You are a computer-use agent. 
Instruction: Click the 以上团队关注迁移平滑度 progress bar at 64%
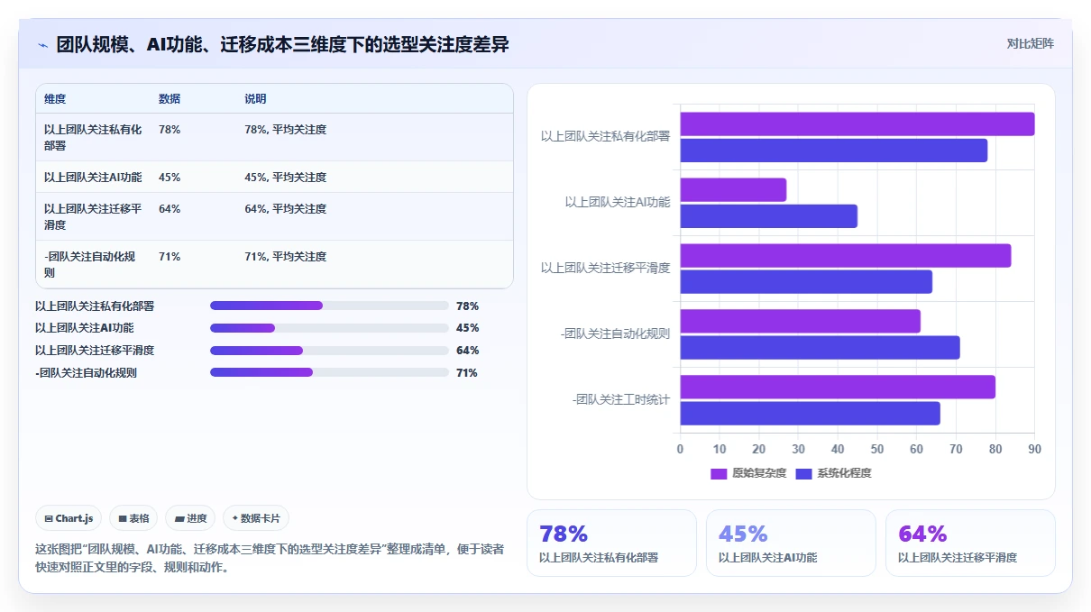tap(329, 351)
